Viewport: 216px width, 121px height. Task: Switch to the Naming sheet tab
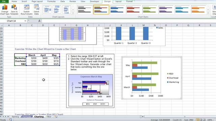point(15,117)
